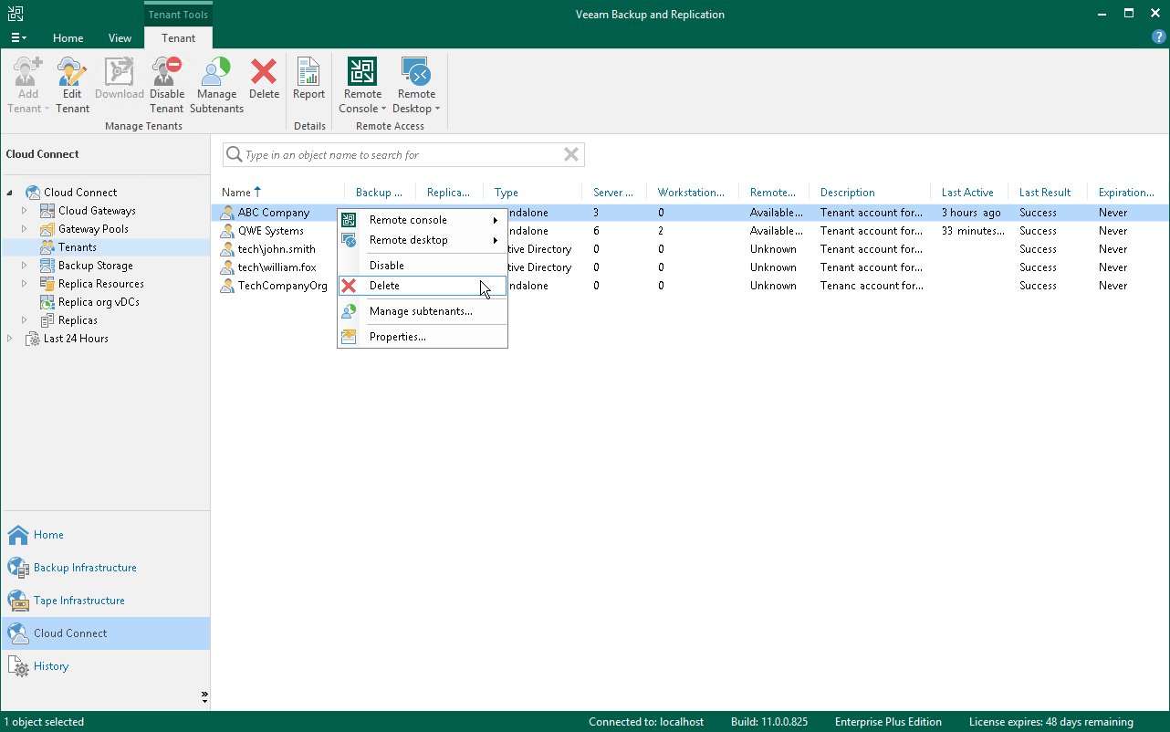The image size is (1170, 732).
Task: Open Remote desktop submenu in context menu
Action: [422, 240]
